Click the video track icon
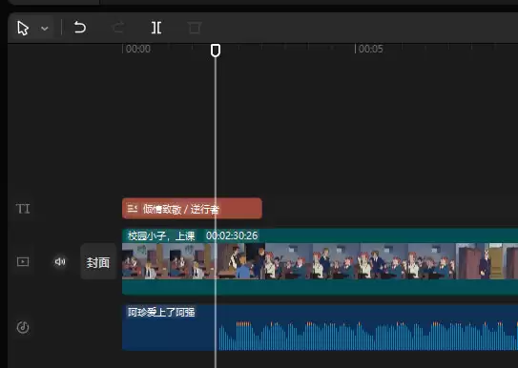This screenshot has width=518, height=368. [23, 262]
